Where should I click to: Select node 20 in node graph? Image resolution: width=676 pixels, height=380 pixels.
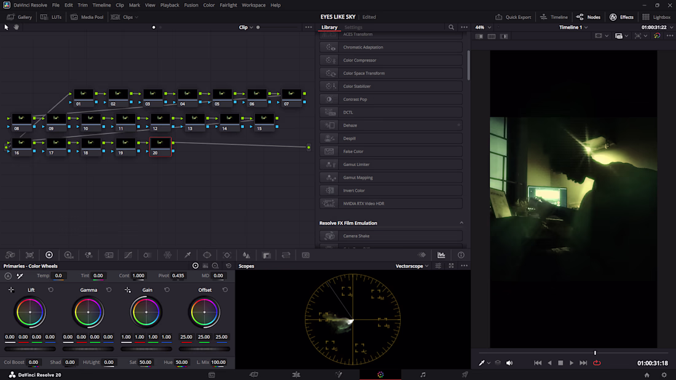point(160,146)
